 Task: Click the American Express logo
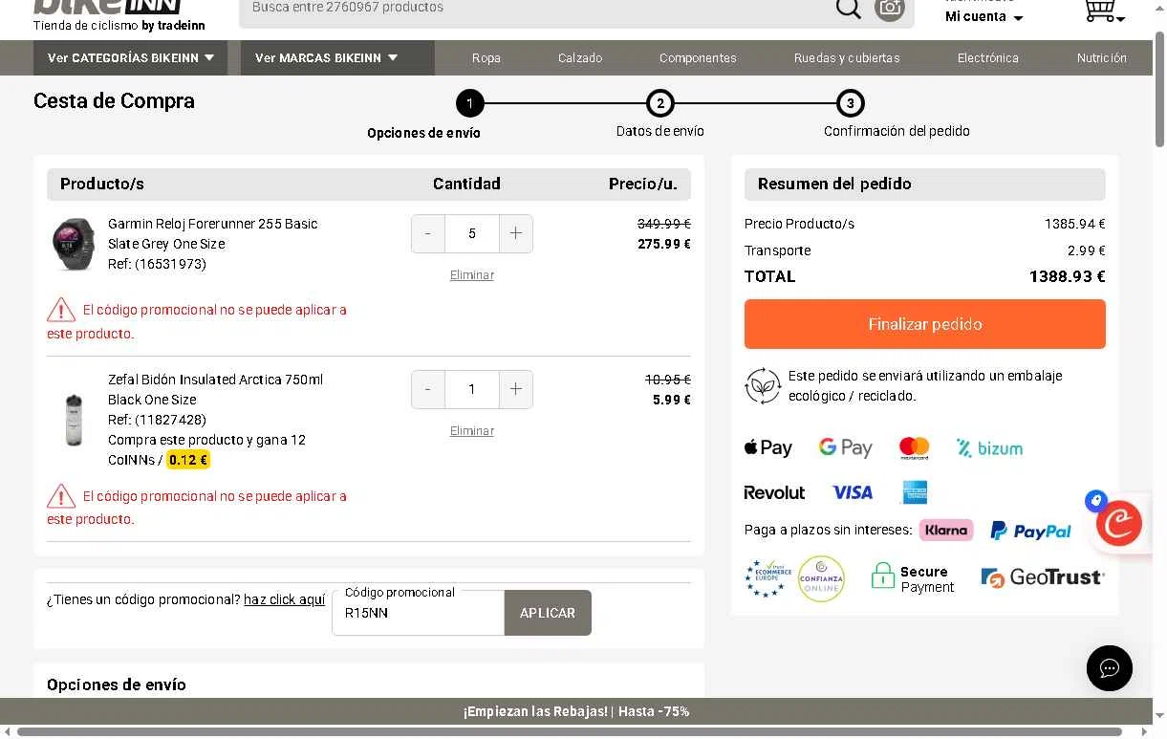tap(915, 492)
